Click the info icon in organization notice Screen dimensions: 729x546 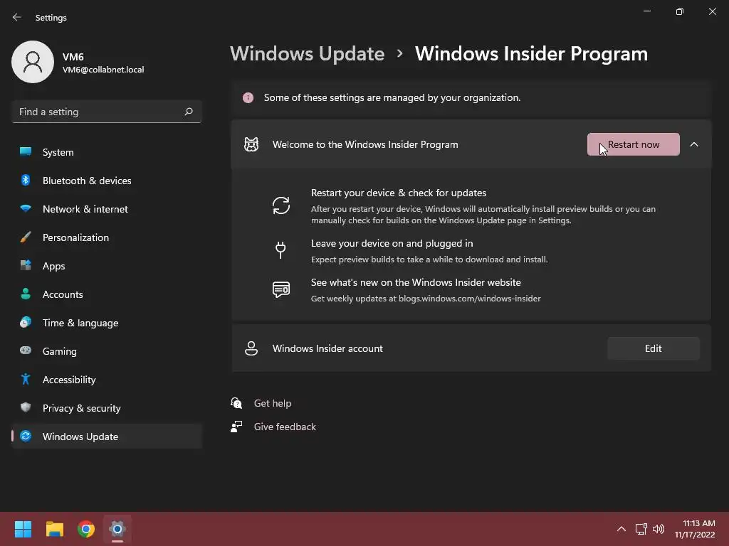(x=248, y=97)
